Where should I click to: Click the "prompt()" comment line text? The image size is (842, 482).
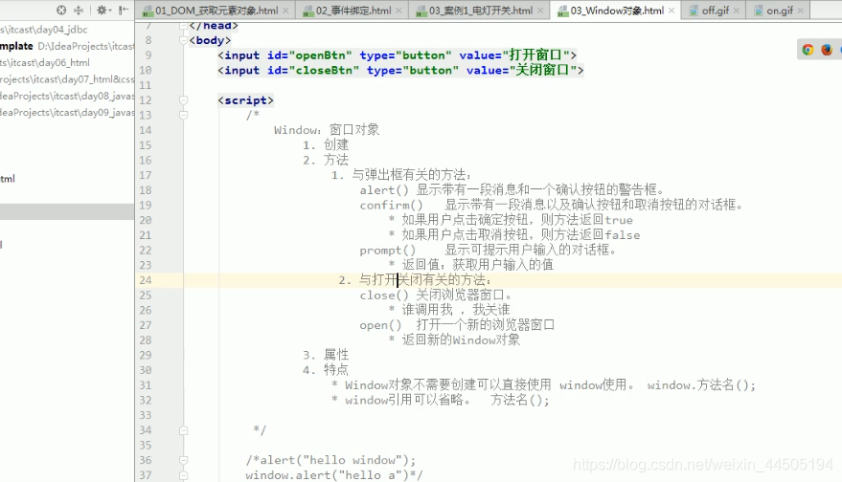click(489, 251)
